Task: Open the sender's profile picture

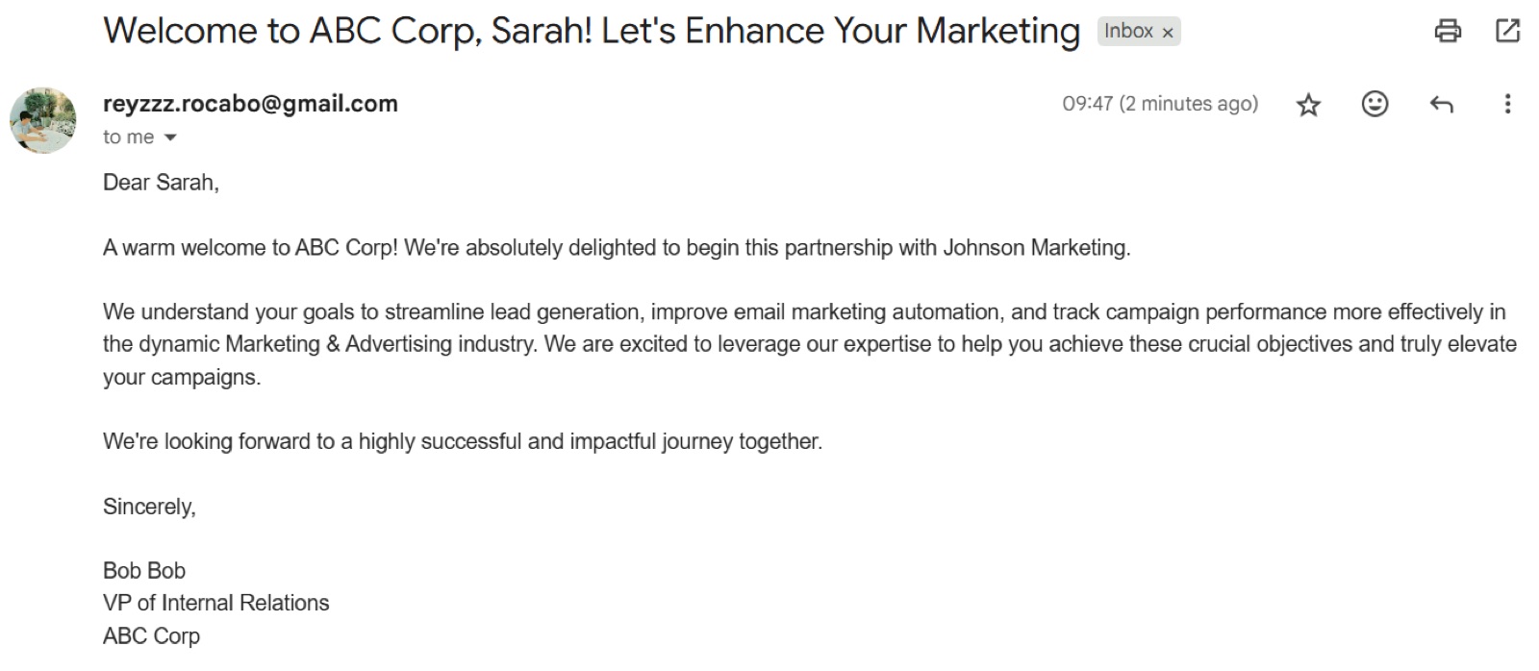Action: click(42, 120)
